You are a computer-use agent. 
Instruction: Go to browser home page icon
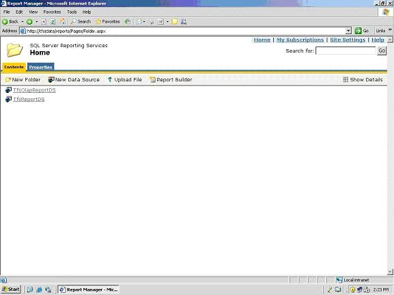coord(62,22)
